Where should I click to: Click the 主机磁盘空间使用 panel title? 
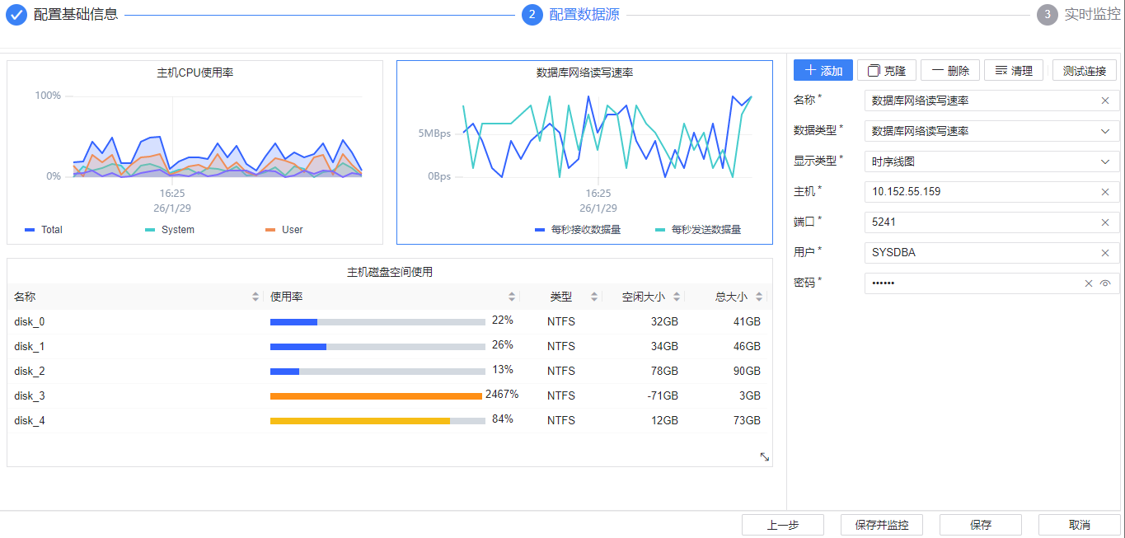[390, 272]
